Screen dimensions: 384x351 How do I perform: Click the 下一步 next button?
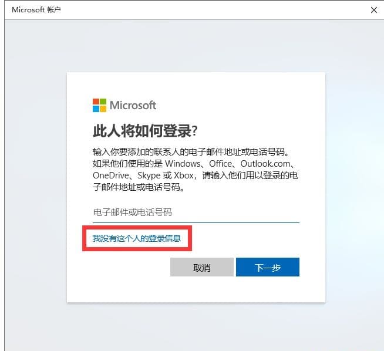[268, 267]
